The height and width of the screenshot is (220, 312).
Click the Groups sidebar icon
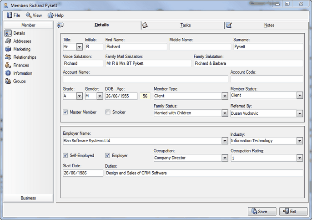click(x=8, y=81)
